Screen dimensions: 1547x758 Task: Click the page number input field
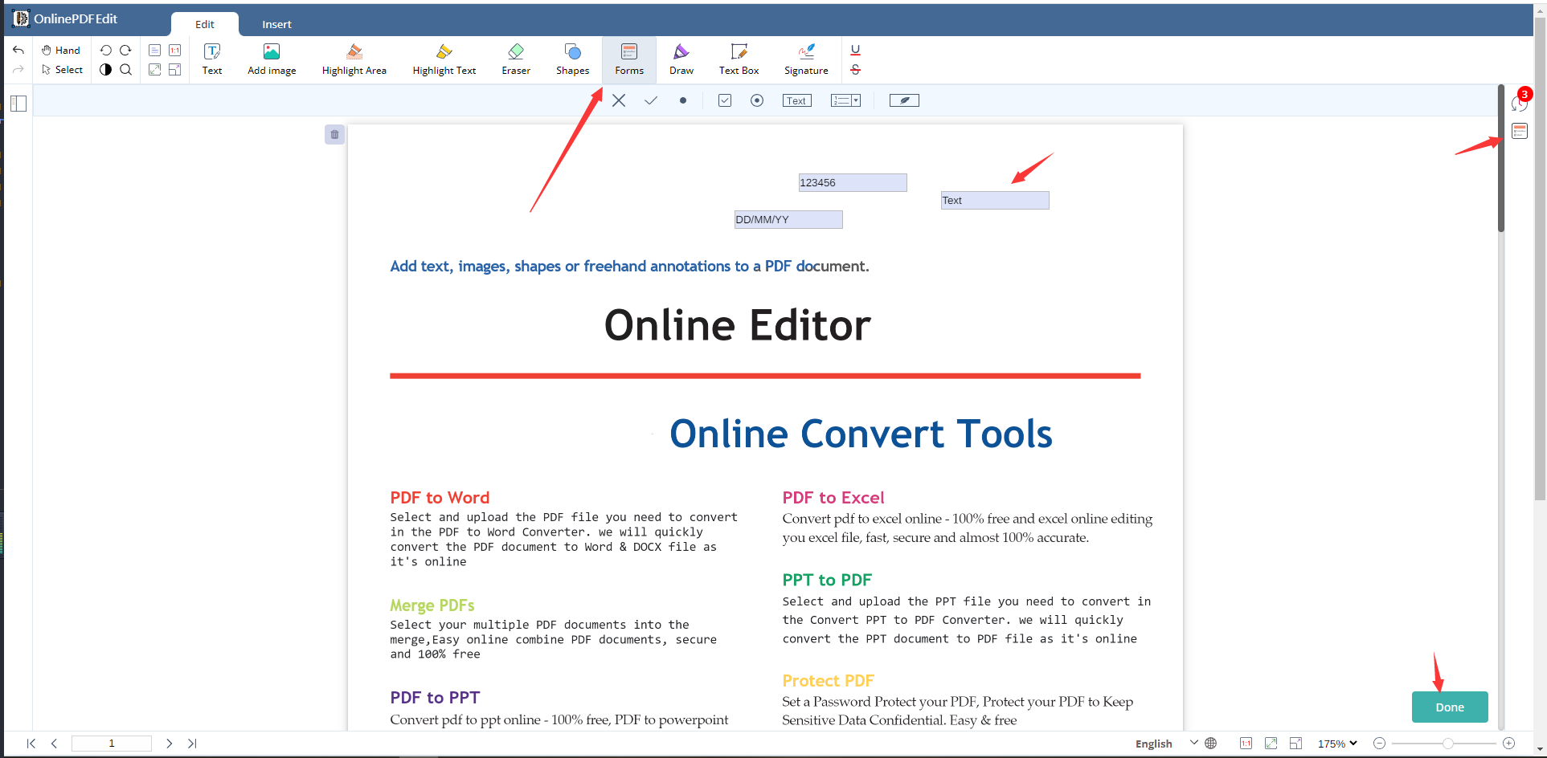[111, 743]
